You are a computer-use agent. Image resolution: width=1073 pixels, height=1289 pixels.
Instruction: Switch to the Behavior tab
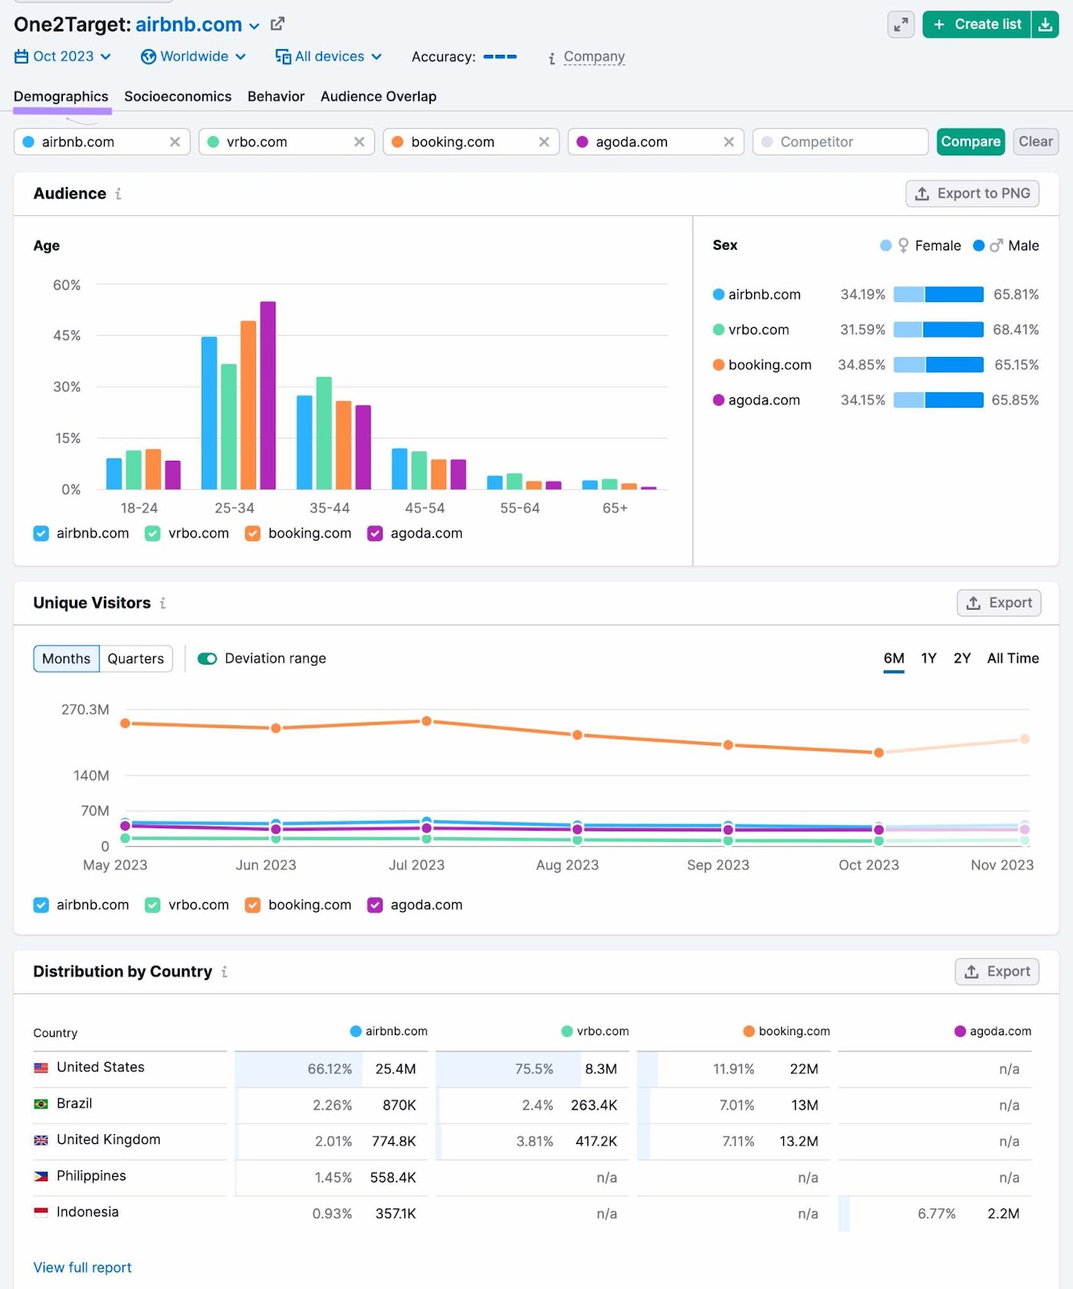[x=276, y=97]
